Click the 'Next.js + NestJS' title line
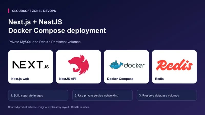 (x=35, y=22)
